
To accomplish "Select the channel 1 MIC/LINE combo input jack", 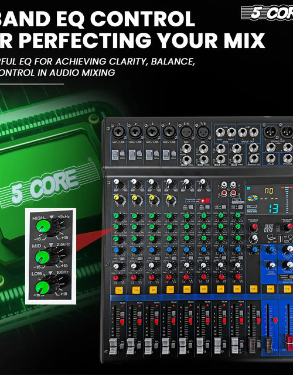I will click(x=118, y=132).
